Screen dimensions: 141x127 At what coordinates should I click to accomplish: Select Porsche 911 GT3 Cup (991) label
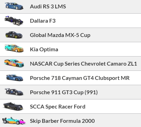(x=64, y=92)
